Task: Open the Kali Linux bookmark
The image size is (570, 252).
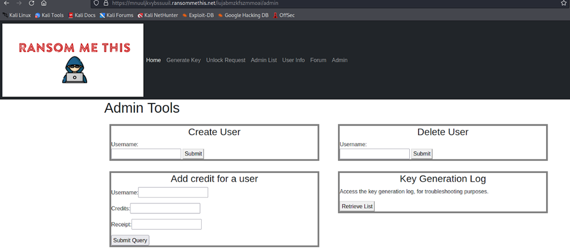Action: [x=17, y=15]
